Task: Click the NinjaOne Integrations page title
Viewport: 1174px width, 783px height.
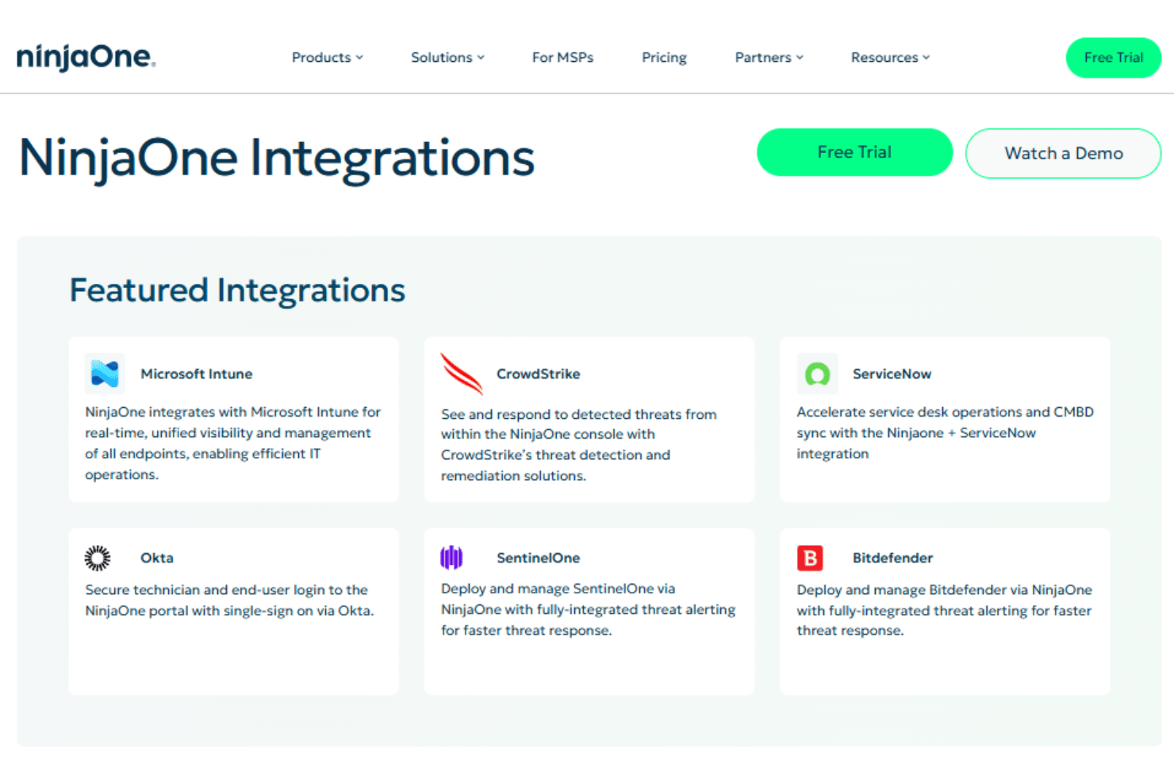Action: click(x=277, y=158)
